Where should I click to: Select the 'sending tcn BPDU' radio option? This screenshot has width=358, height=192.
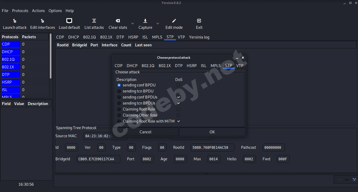(x=119, y=91)
